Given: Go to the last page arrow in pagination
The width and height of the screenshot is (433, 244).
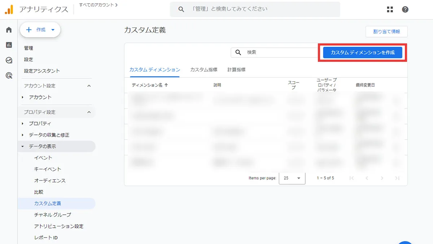Looking at the screenshot, I should [397, 178].
